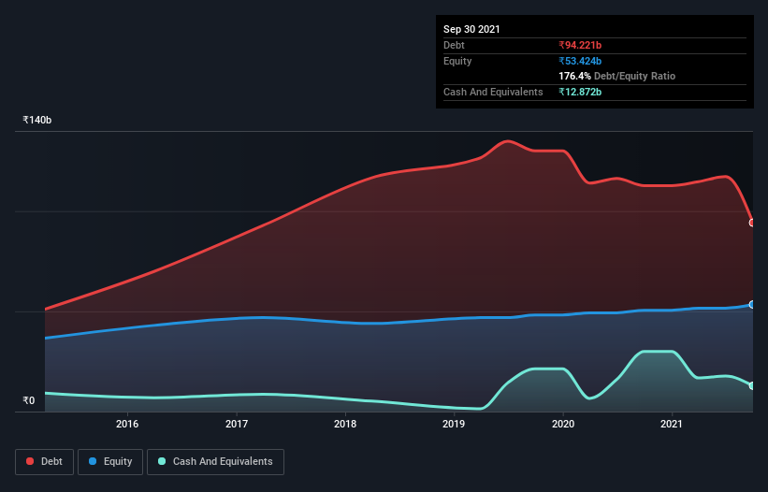This screenshot has height=492, width=768.
Task: Click the Sep 30 2021 tooltip date
Action: click(x=471, y=29)
